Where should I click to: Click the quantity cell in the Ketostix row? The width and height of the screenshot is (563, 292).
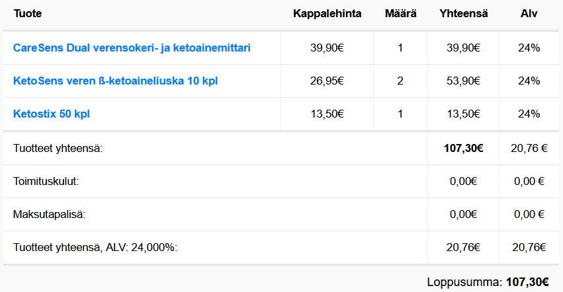(x=400, y=114)
